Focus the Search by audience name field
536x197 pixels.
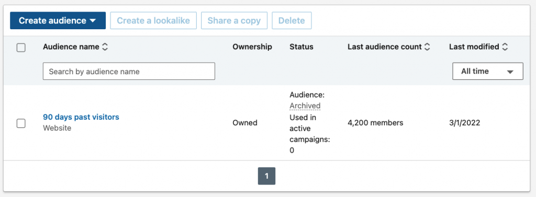[129, 72]
